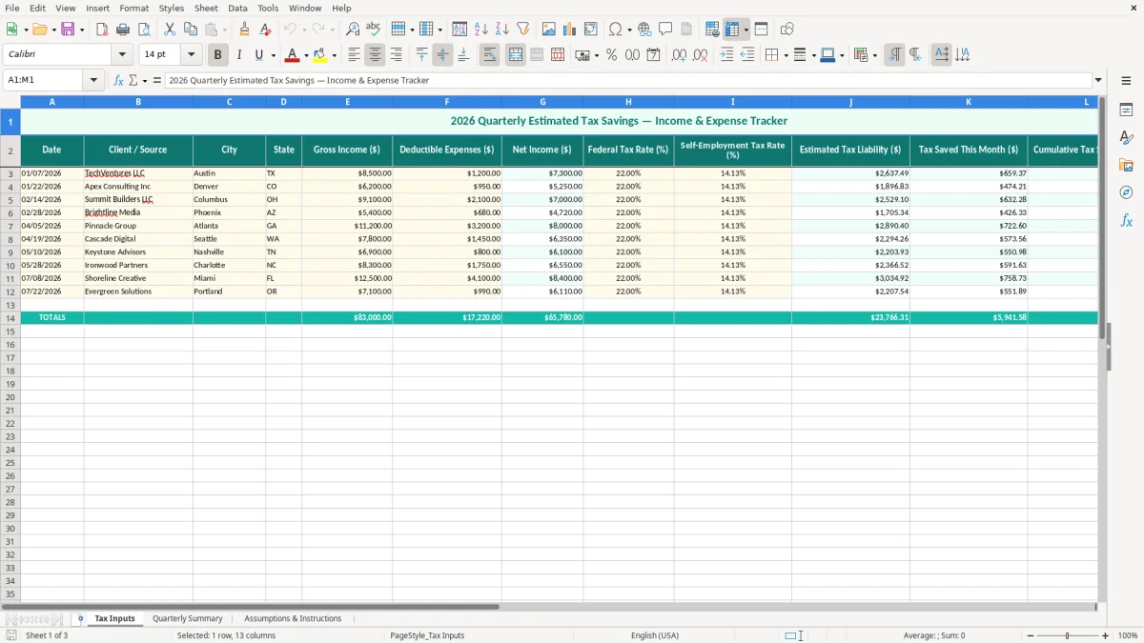The height and width of the screenshot is (643, 1144).
Task: Select the Clone Formatting paintbrush
Action: pos(245,30)
